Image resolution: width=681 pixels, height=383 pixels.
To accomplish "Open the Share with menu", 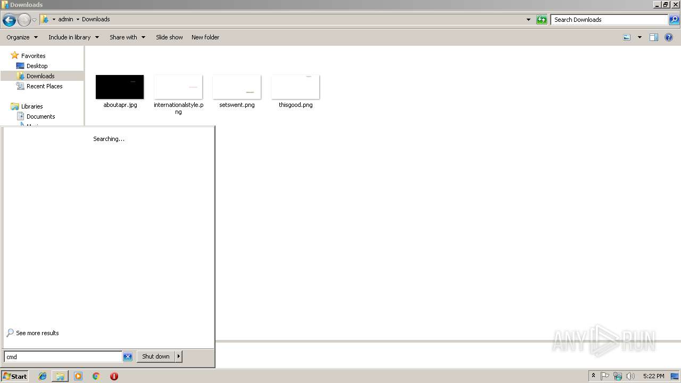I will 127,37.
